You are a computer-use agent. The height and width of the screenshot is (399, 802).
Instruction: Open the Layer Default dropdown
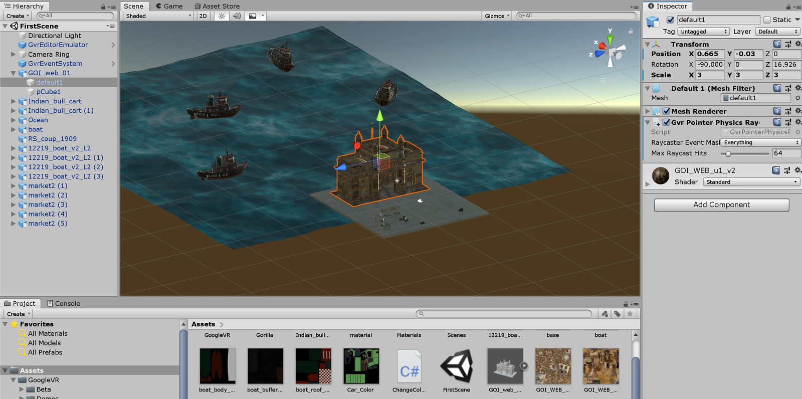[777, 32]
